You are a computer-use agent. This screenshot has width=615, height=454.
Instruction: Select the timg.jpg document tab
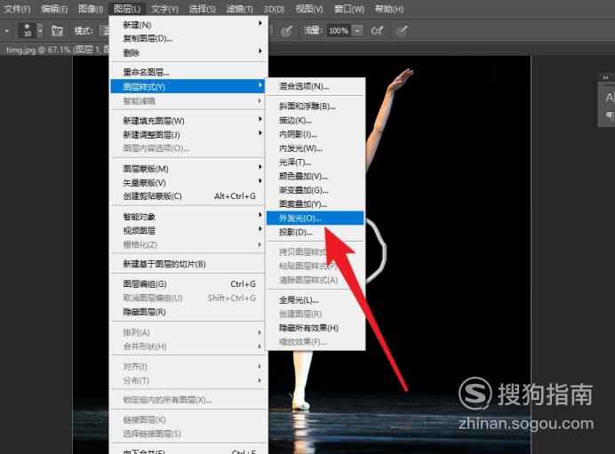[x=57, y=50]
